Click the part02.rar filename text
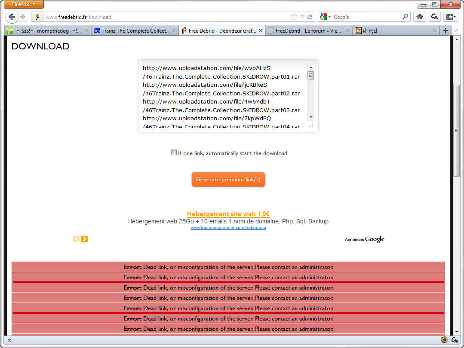 coord(221,93)
